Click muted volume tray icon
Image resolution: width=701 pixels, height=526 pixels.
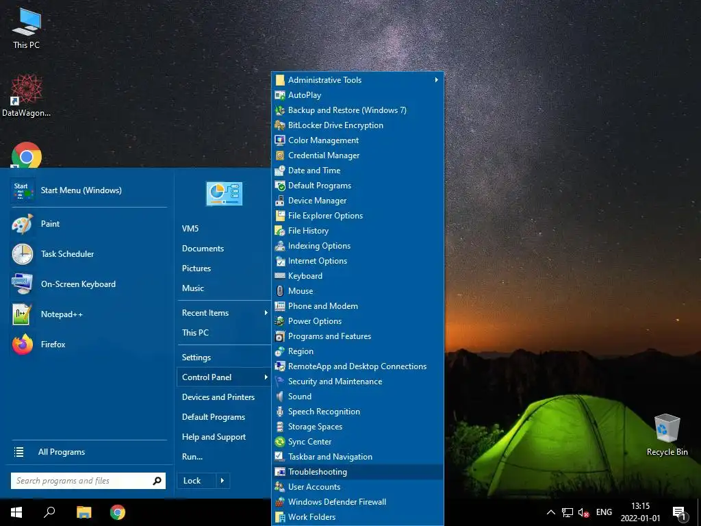tap(583, 512)
